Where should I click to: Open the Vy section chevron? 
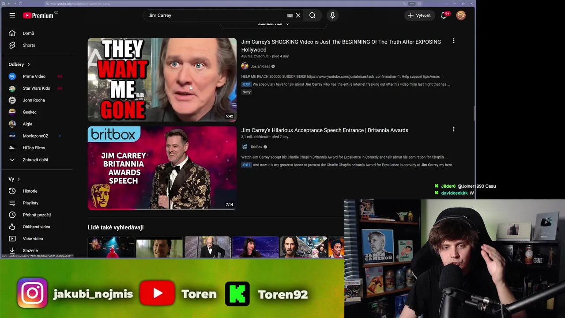point(18,179)
